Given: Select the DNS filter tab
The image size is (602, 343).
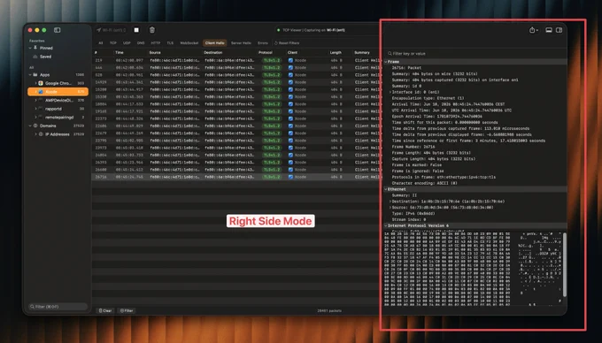Looking at the screenshot, I should (141, 43).
